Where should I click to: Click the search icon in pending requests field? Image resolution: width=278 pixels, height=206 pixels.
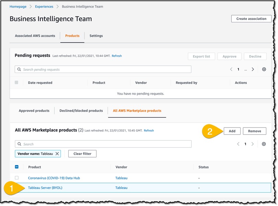click(x=19, y=69)
